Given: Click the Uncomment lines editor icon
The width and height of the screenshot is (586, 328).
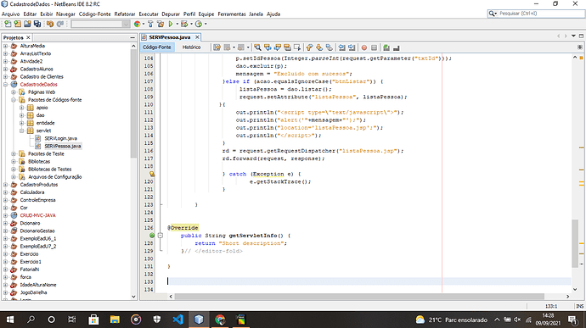Looking at the screenshot, I should [x=396, y=47].
